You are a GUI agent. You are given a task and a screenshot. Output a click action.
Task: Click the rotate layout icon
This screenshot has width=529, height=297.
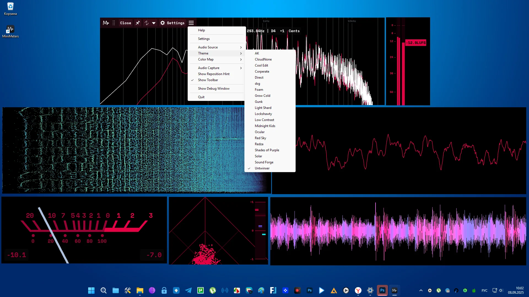coord(147,23)
